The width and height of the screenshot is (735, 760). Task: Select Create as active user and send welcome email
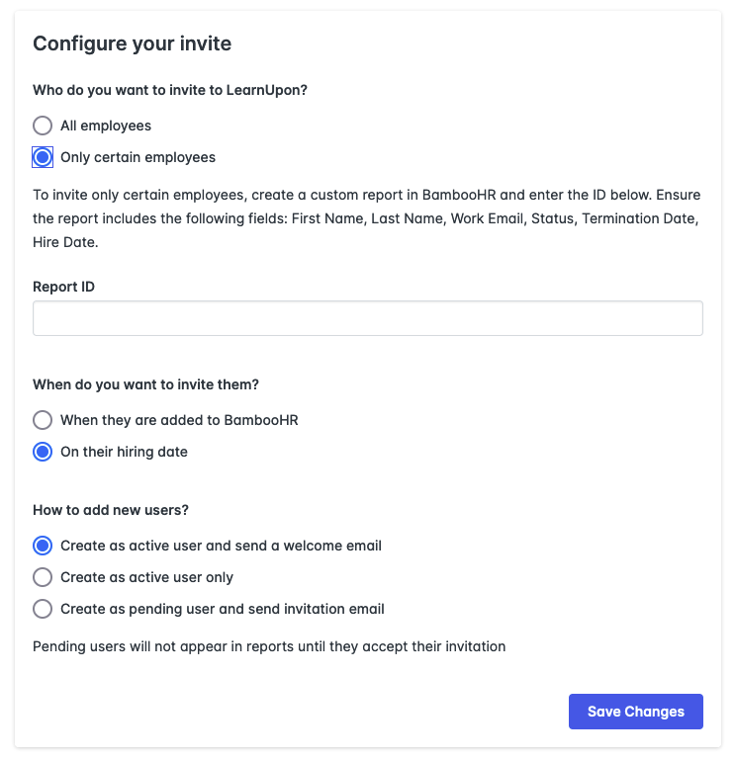click(x=43, y=546)
